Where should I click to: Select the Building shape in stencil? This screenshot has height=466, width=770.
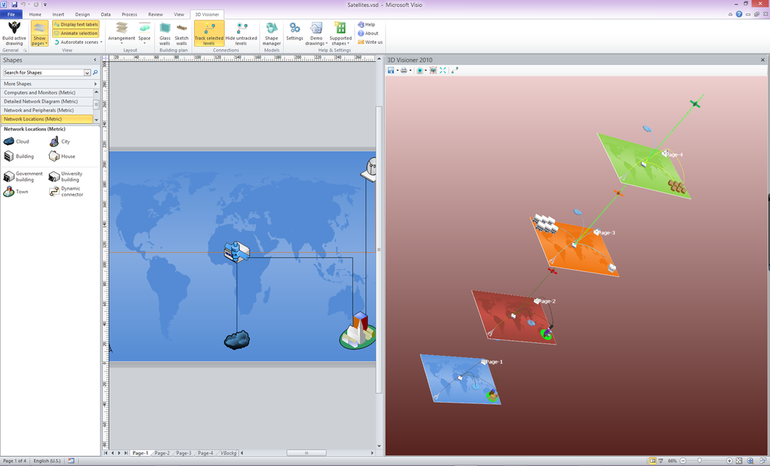pos(19,156)
